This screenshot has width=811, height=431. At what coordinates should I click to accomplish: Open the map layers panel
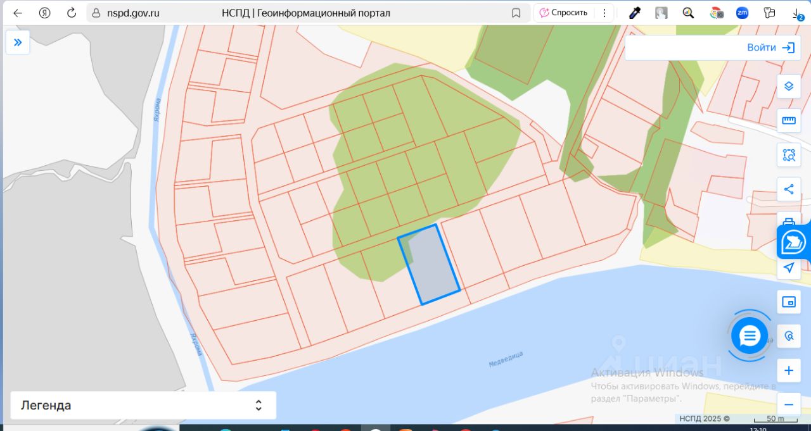[789, 86]
